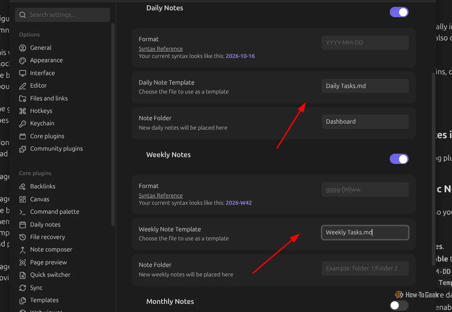Click the Weekly Note Template field

365,233
